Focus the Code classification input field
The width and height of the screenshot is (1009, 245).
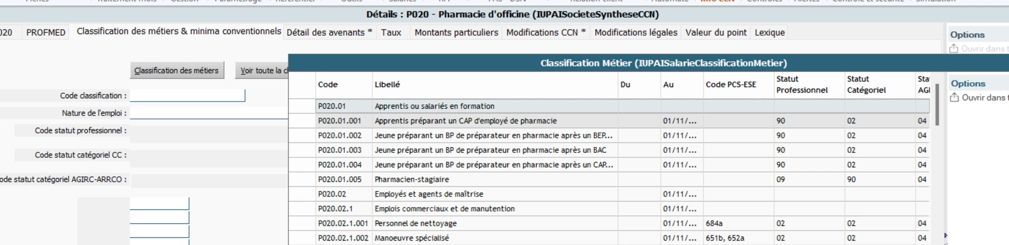click(188, 95)
